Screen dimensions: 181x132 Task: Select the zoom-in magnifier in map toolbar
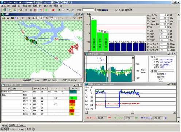pyautogui.click(x=38, y=18)
